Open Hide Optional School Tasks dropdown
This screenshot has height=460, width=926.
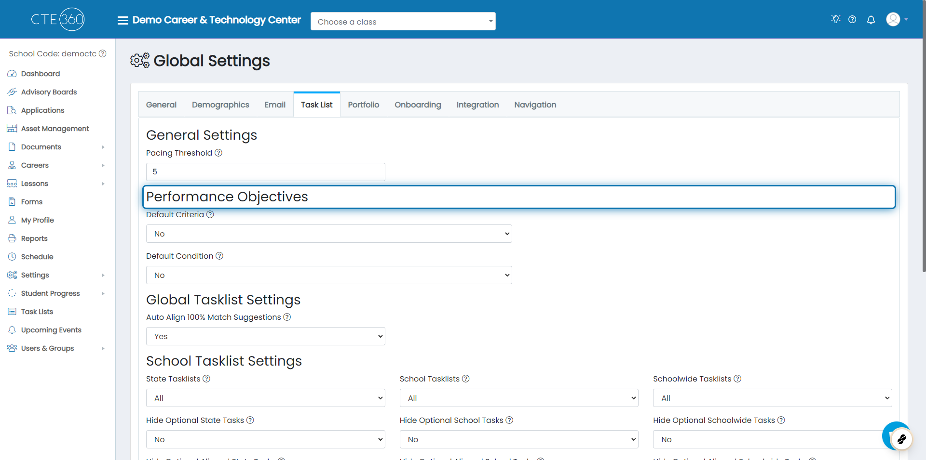pos(518,439)
